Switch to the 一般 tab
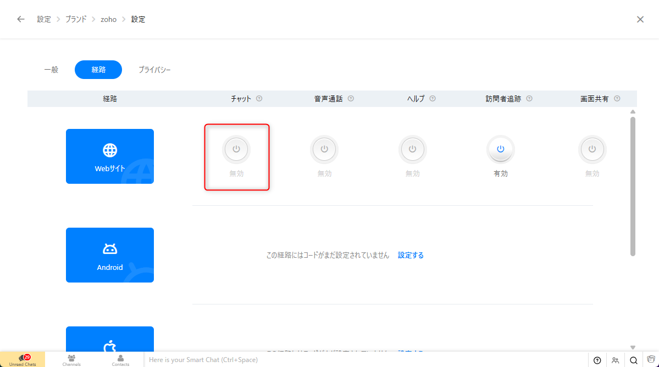 pos(51,70)
